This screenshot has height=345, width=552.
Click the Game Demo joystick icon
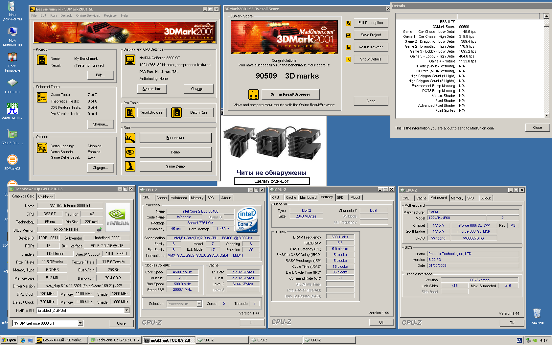coord(130,166)
